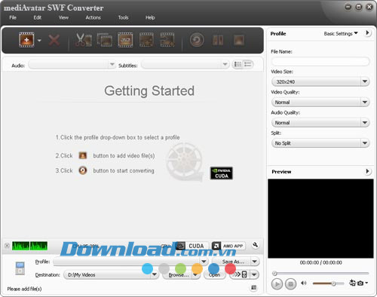Screen dimensions: 377x297
Task: Click the red Remove (X) icon
Action: 54,40
